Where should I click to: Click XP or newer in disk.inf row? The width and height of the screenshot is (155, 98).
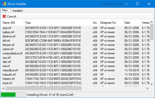[107, 62]
